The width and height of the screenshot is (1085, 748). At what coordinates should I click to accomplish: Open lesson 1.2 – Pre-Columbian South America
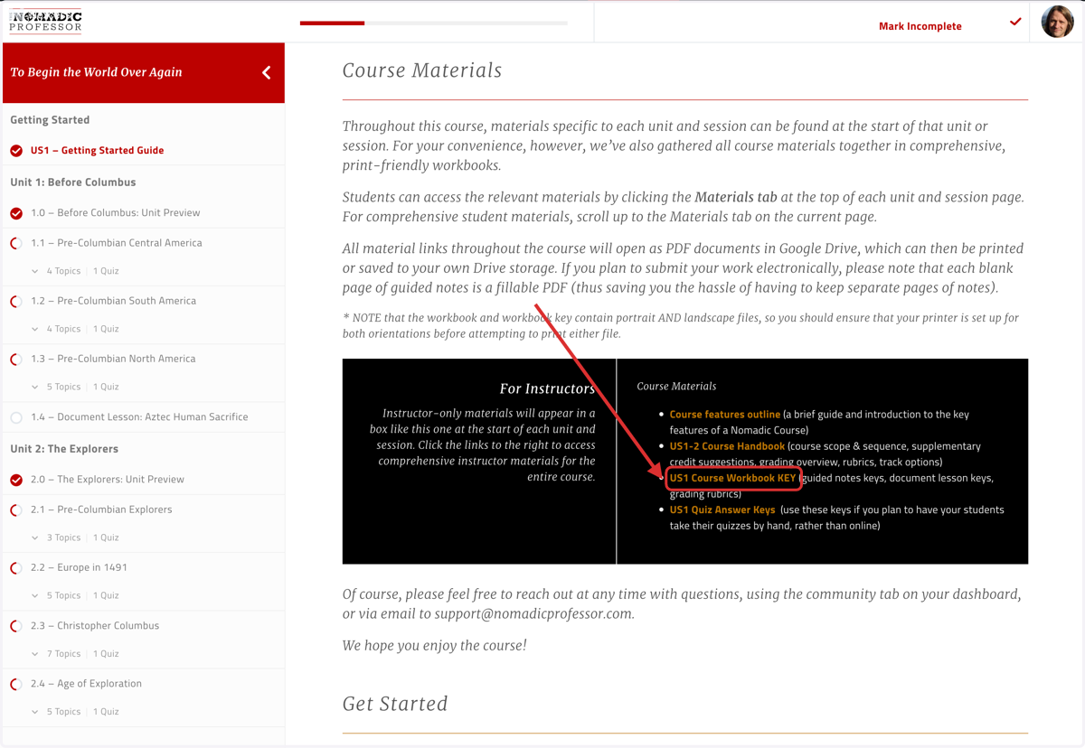[x=113, y=301]
